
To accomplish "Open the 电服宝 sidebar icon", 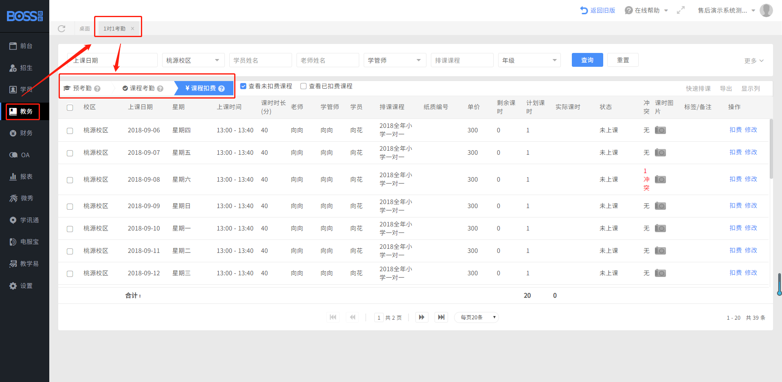I will coord(13,242).
